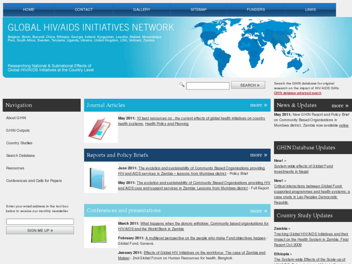352x264 pixels.
Task: Show more Reports and Policy Briefs
Action: (259, 155)
